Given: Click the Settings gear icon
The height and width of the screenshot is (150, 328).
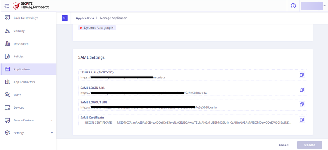Looking at the screenshot, I should point(7,133).
